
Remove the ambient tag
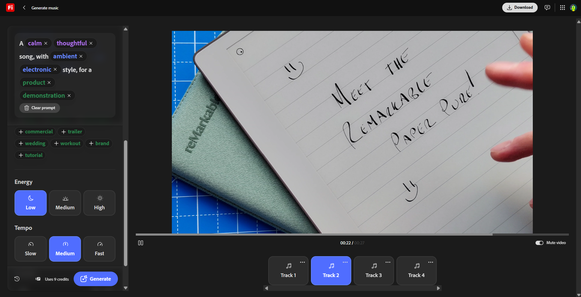81,56
